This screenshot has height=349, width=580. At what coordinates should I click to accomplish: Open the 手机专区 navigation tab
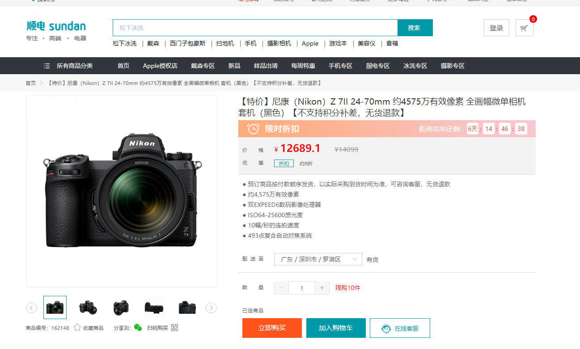coord(340,66)
